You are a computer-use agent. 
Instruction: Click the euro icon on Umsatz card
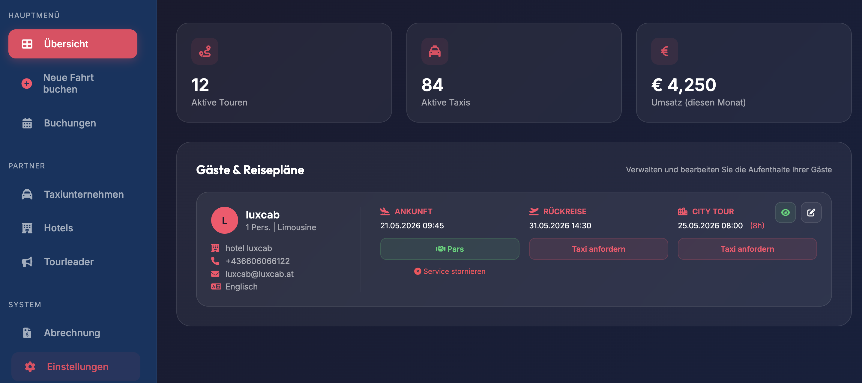(x=665, y=51)
